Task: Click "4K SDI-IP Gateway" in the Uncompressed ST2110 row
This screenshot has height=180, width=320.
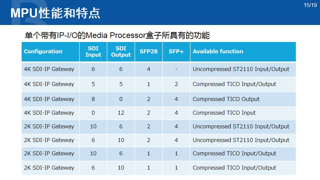Action: pos(49,69)
